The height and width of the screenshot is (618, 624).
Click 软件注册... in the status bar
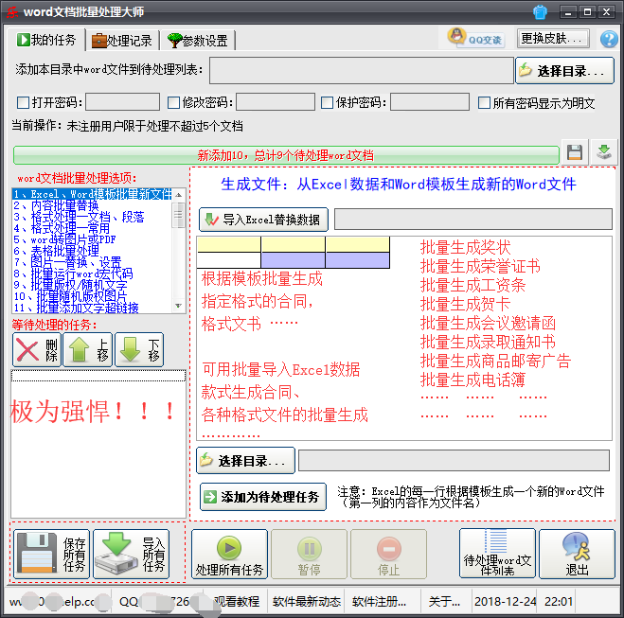click(x=379, y=602)
